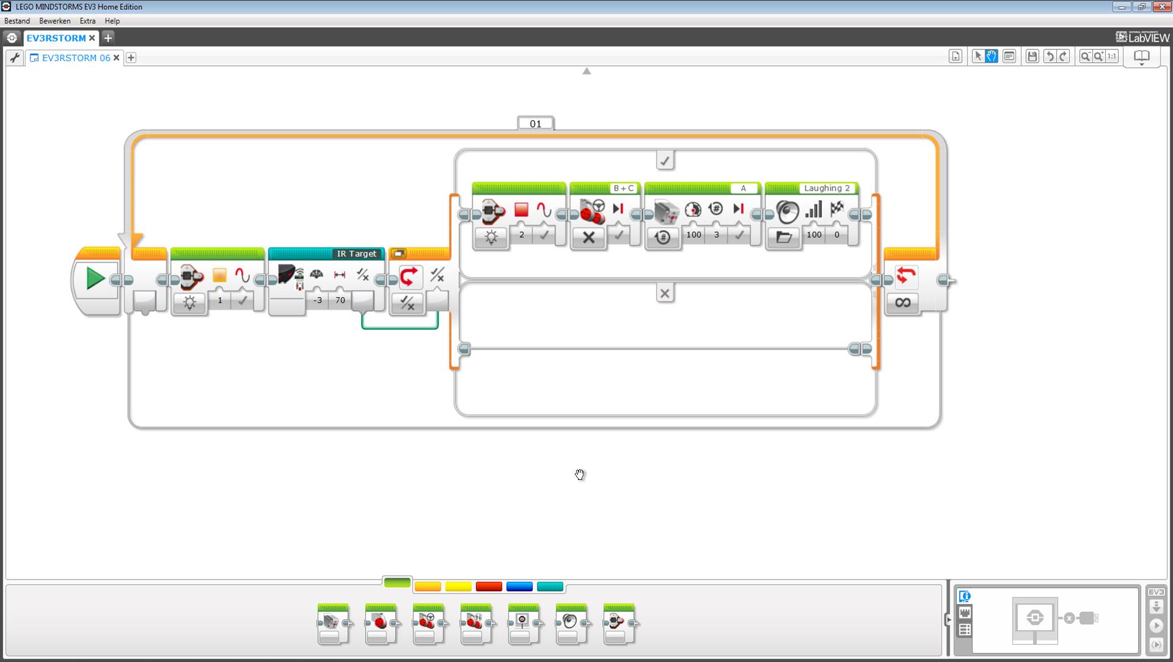The image size is (1173, 662).
Task: Change the B+C motor port selector
Action: coord(623,188)
